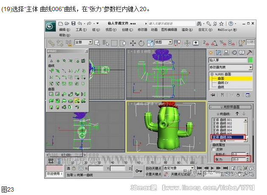
Task: Click the green object color swatch
Action: coord(250,60)
